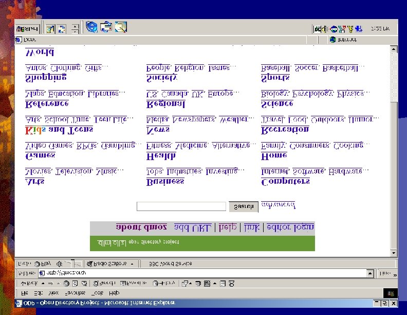Click the Search button on the page
Screen dimensions: 407x315
coord(244,206)
